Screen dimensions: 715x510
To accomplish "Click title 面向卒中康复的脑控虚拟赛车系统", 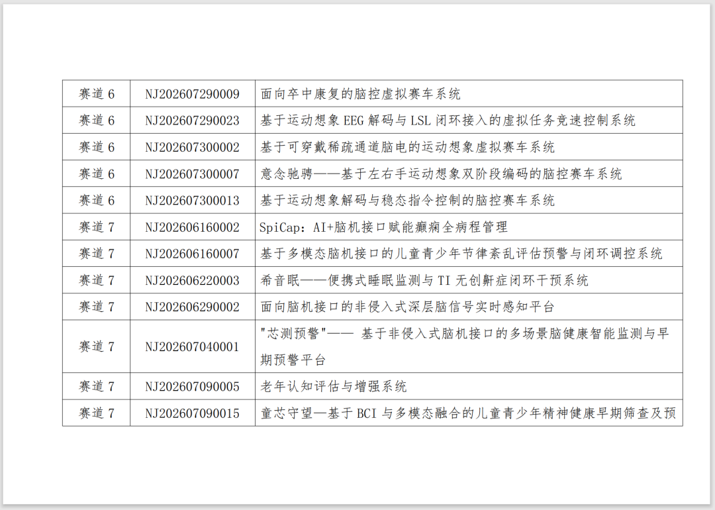I will [x=360, y=94].
